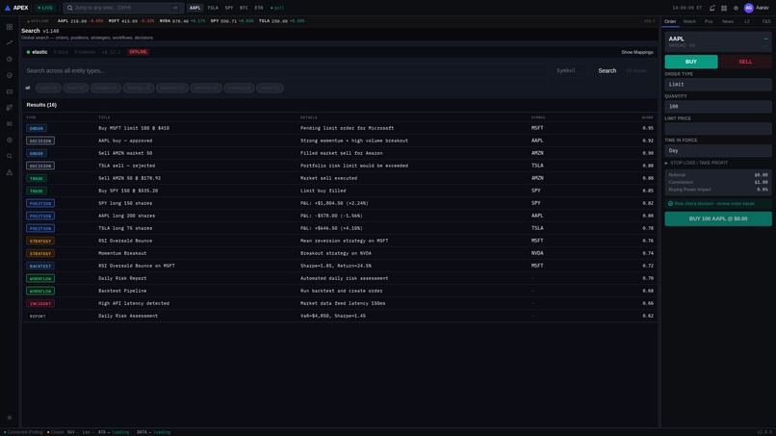Switch to the News tab
Screen dimensions: 776x436
click(x=728, y=22)
